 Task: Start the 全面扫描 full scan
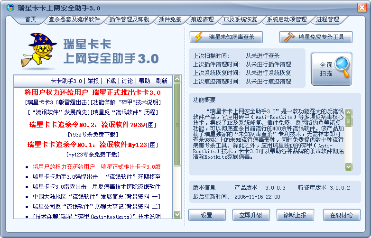(x=332, y=69)
